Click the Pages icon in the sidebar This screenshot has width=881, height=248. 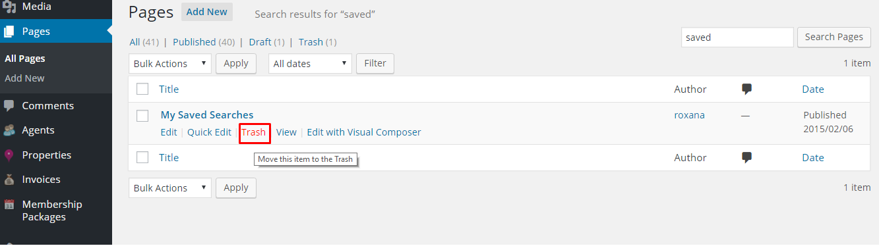coord(9,32)
